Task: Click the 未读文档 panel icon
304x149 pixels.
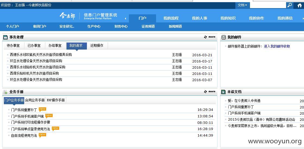Action: [x=224, y=92]
